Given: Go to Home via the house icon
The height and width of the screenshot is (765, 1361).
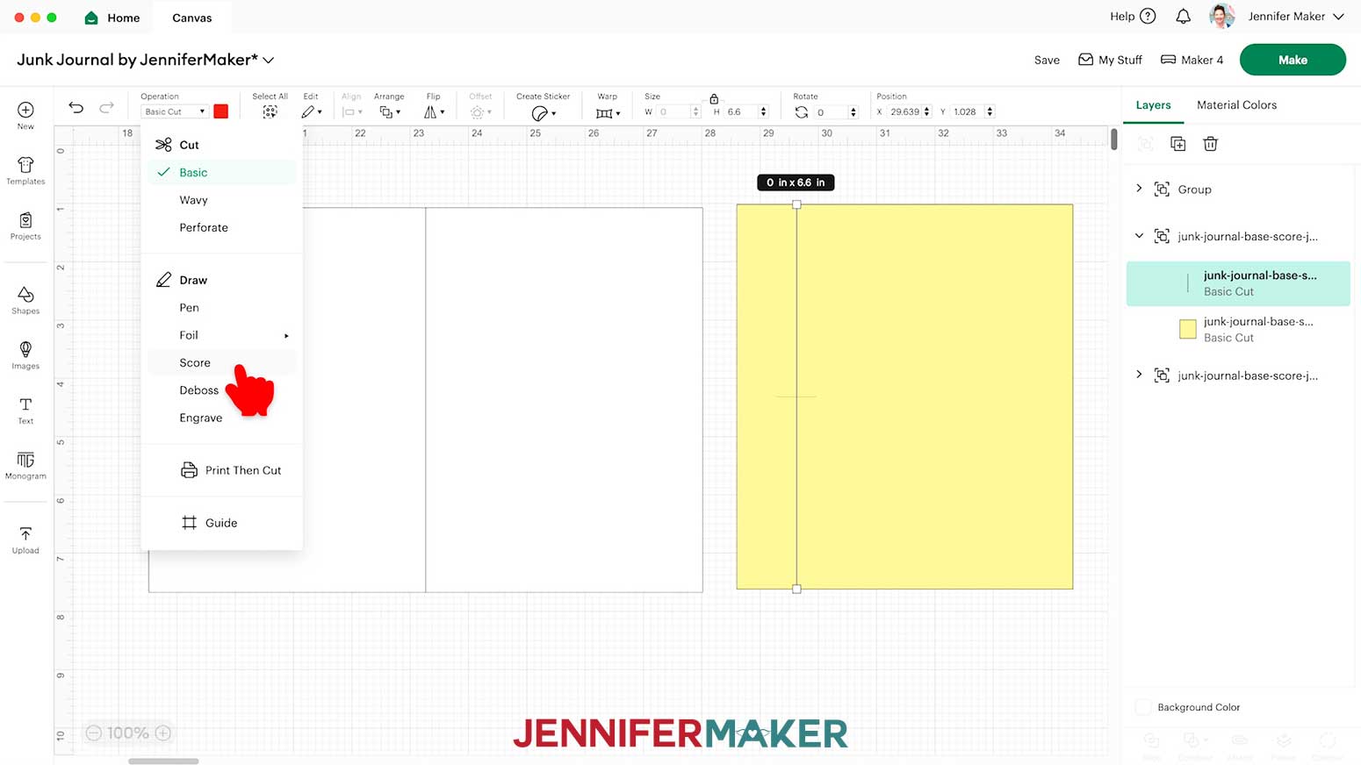Looking at the screenshot, I should click(x=91, y=18).
